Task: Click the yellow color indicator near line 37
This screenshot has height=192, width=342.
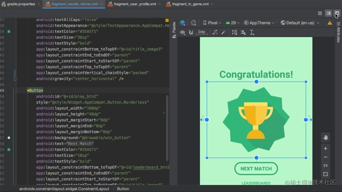Action: [167, 20]
